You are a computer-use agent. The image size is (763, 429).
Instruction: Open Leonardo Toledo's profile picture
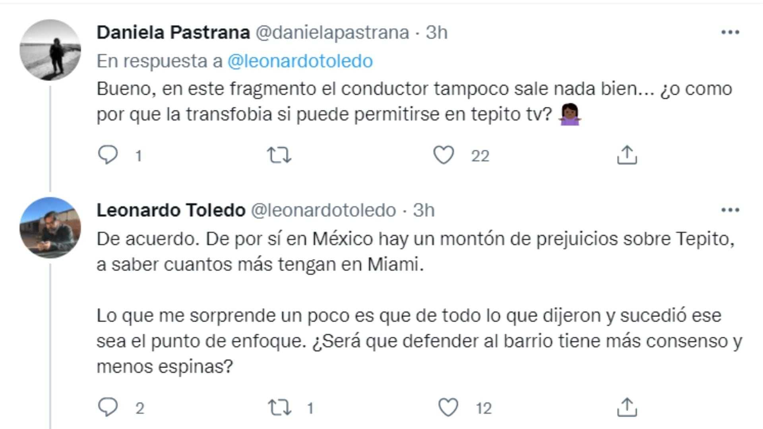point(50,228)
